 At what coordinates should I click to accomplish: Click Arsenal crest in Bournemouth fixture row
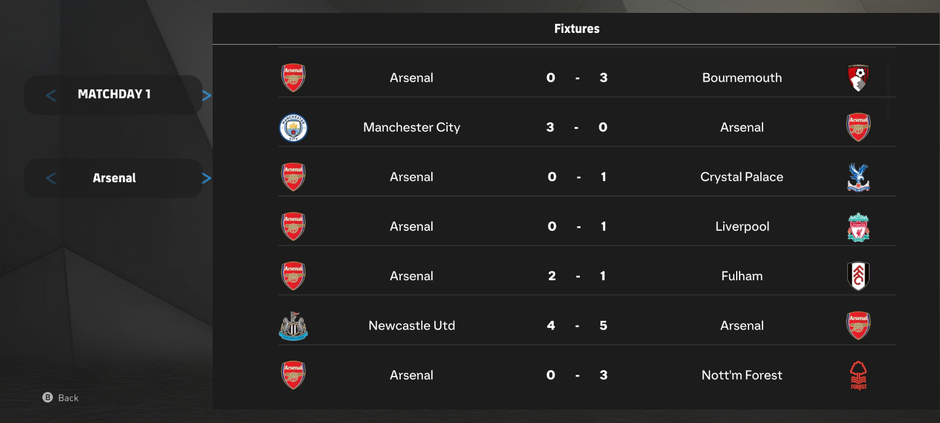(293, 78)
